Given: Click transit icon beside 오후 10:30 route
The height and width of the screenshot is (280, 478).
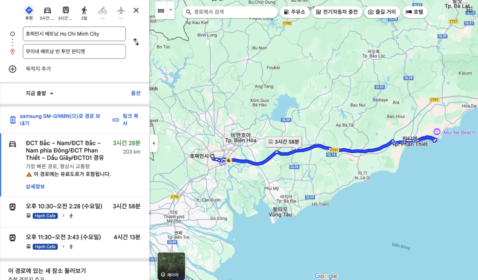Looking at the screenshot, I should pyautogui.click(x=13, y=207).
